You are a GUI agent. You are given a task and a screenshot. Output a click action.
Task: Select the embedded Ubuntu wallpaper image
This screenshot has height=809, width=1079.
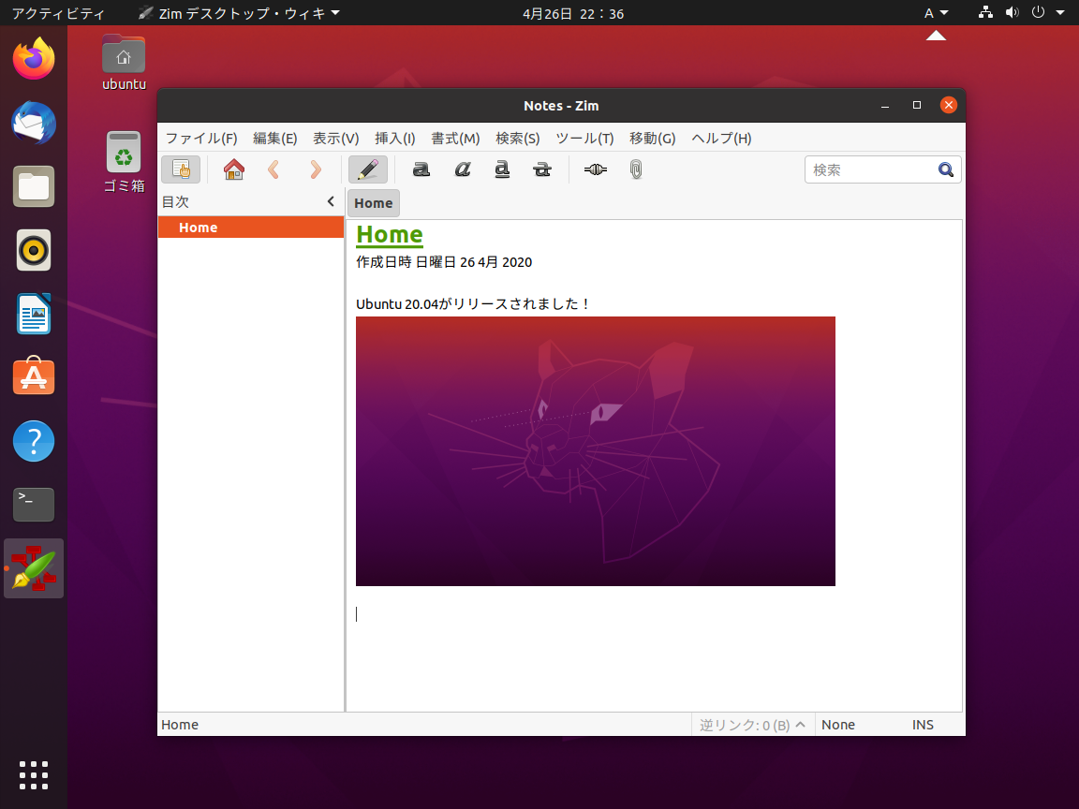pyautogui.click(x=596, y=451)
